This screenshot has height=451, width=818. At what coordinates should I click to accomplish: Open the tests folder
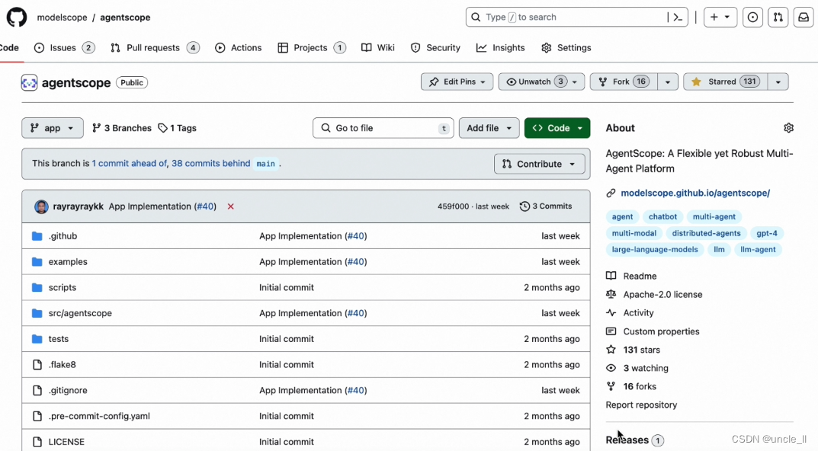point(59,339)
